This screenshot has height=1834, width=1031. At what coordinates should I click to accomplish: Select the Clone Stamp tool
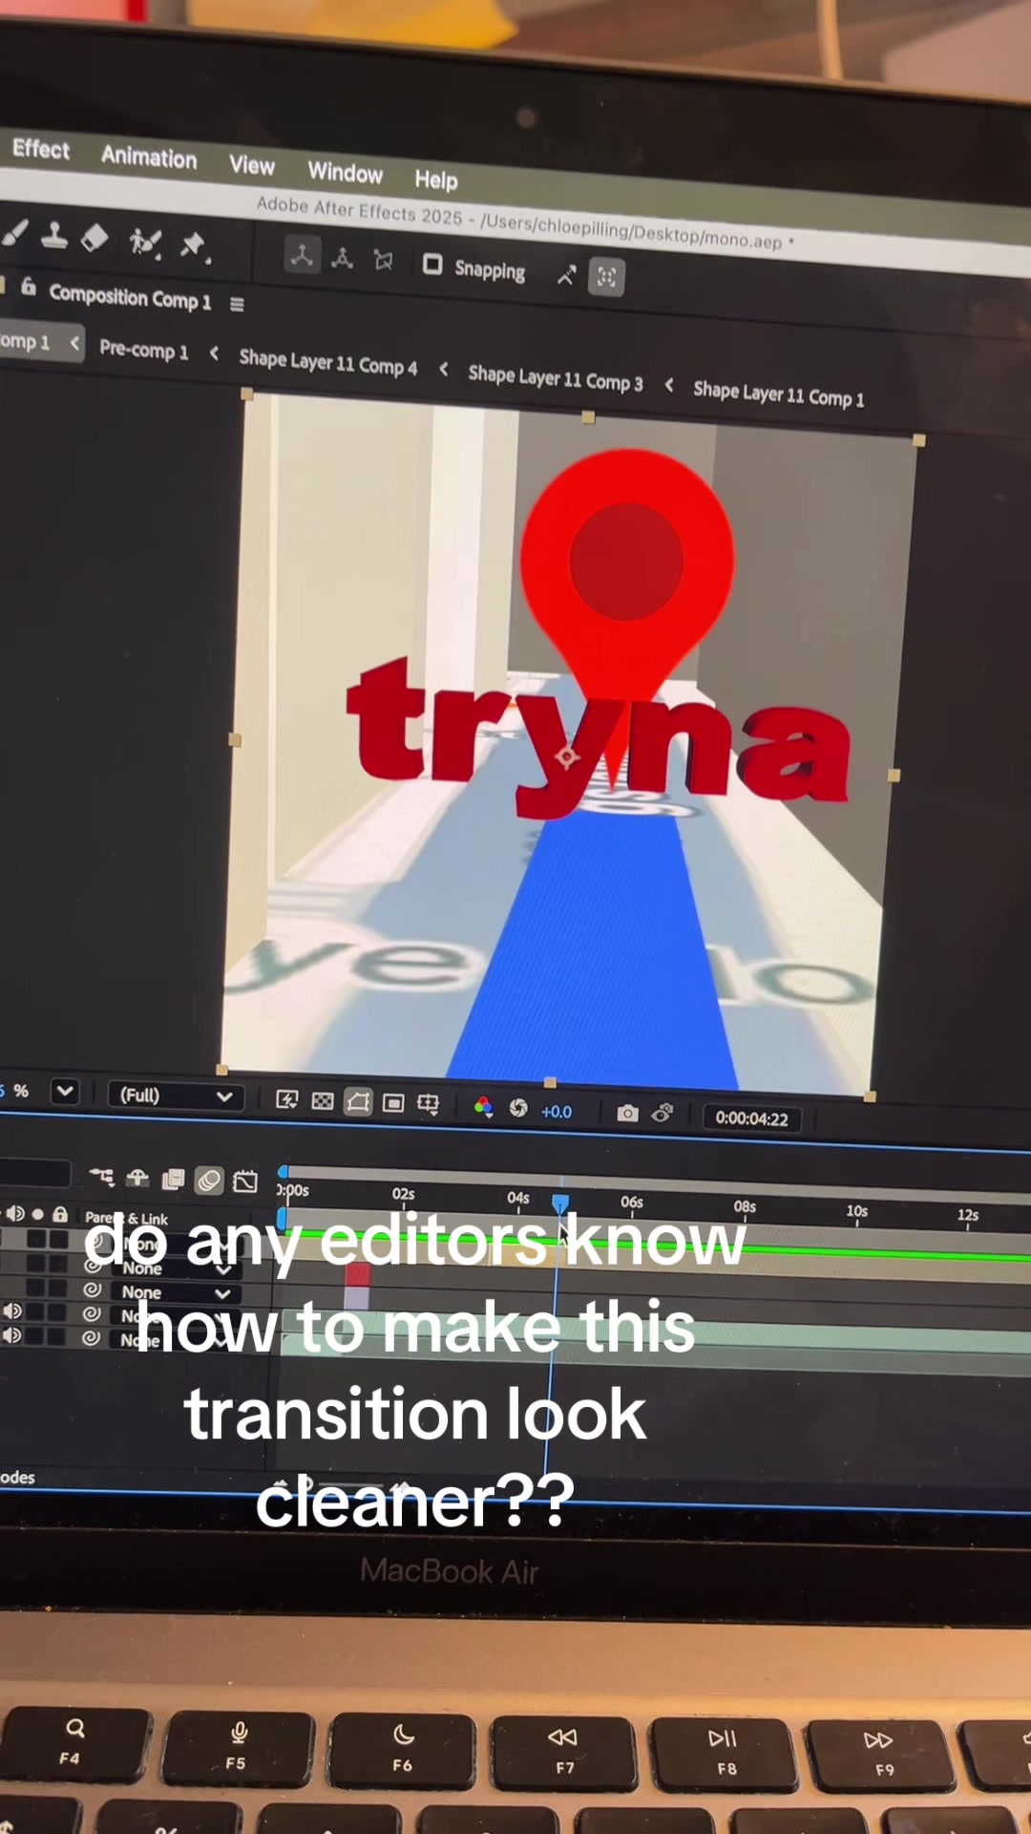[53, 235]
